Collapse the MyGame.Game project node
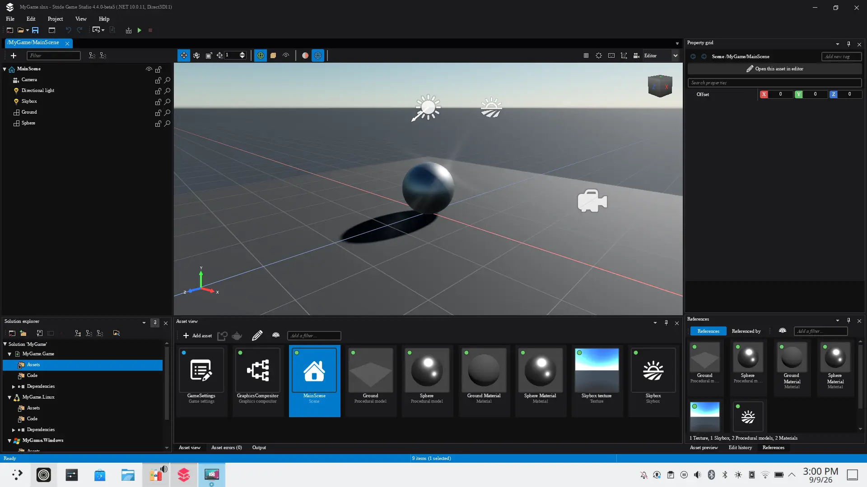The width and height of the screenshot is (867, 487). click(x=9, y=354)
